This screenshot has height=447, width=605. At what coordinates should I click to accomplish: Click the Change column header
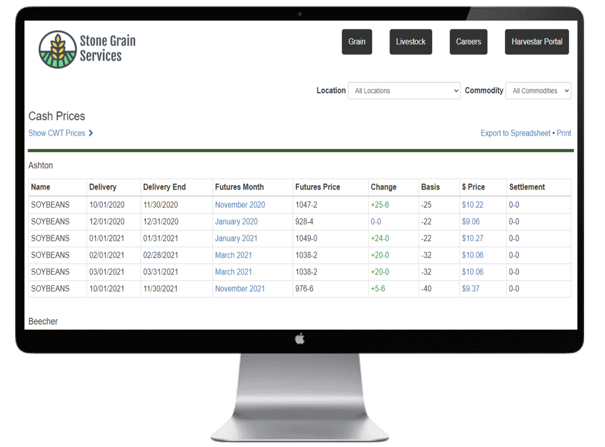pyautogui.click(x=383, y=187)
